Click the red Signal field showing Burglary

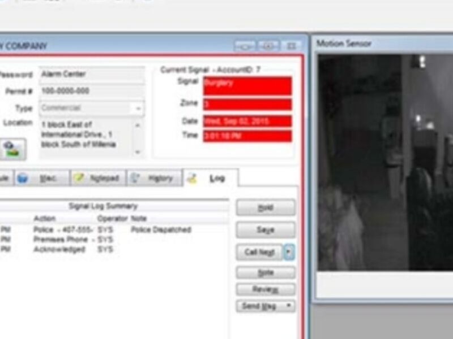coord(247,86)
